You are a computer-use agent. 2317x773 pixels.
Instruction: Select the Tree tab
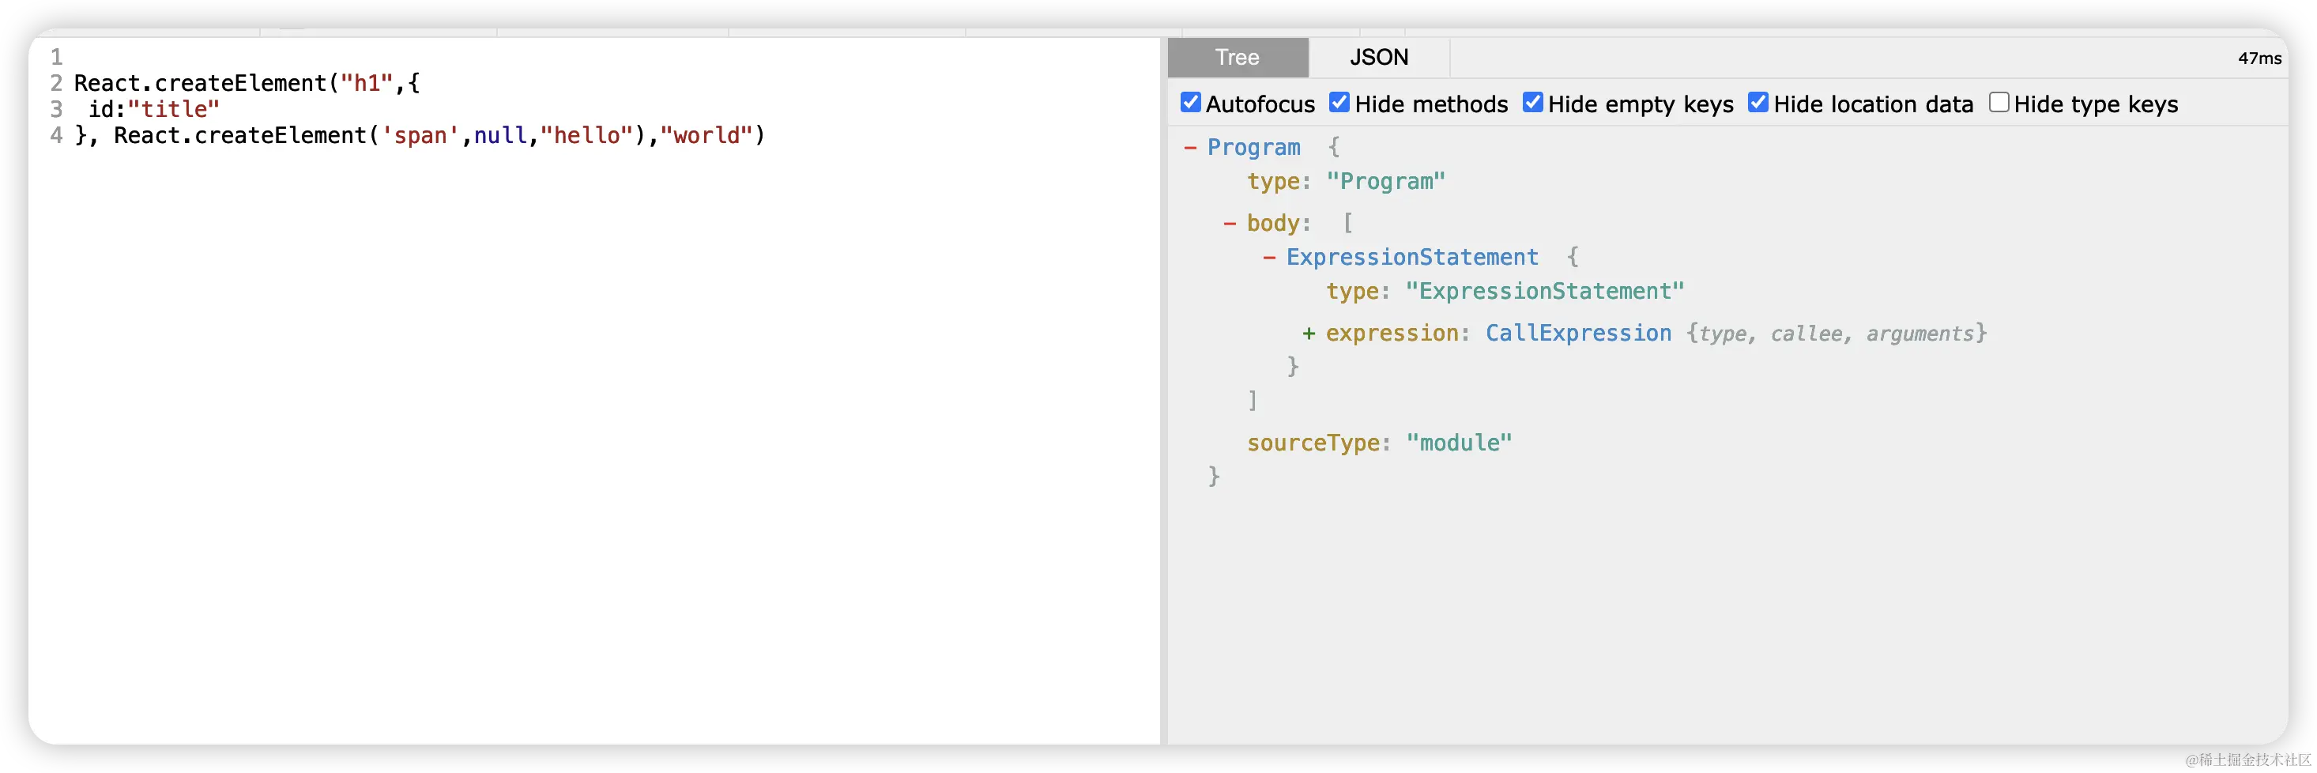point(1237,58)
